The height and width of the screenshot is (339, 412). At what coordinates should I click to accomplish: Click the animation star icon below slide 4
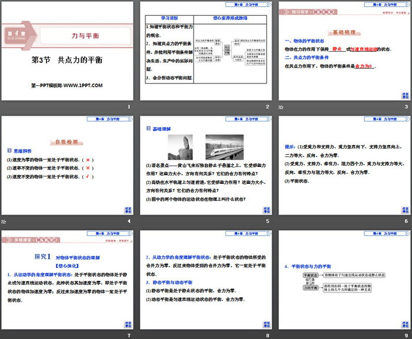coord(3,221)
